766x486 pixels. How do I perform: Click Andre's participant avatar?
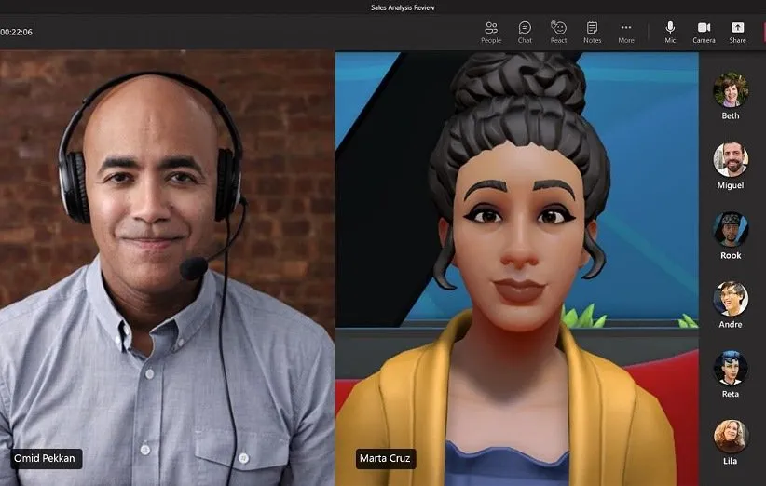click(x=731, y=298)
